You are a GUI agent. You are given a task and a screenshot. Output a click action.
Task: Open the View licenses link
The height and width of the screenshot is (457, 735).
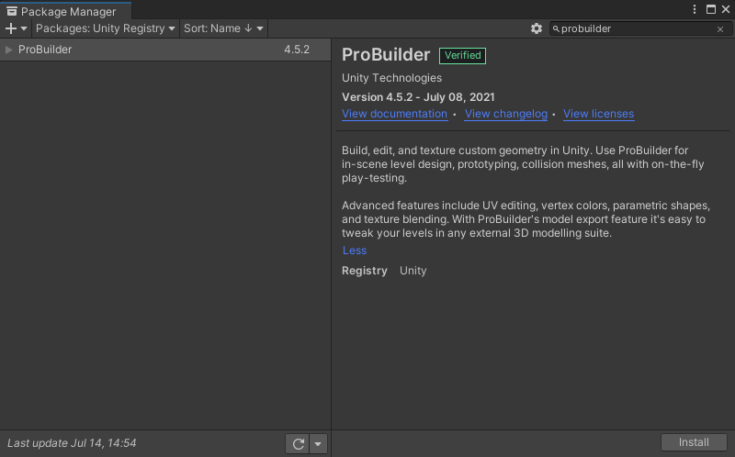point(598,114)
